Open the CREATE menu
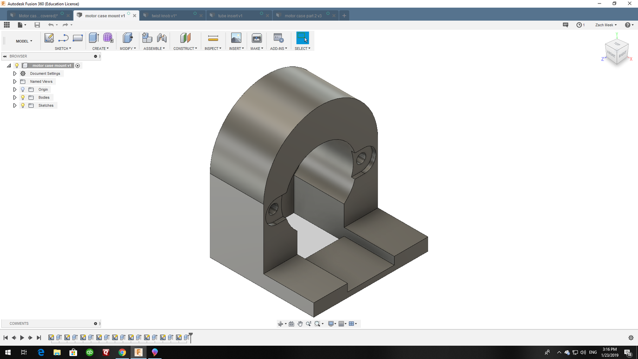The image size is (638, 359). pos(100,48)
